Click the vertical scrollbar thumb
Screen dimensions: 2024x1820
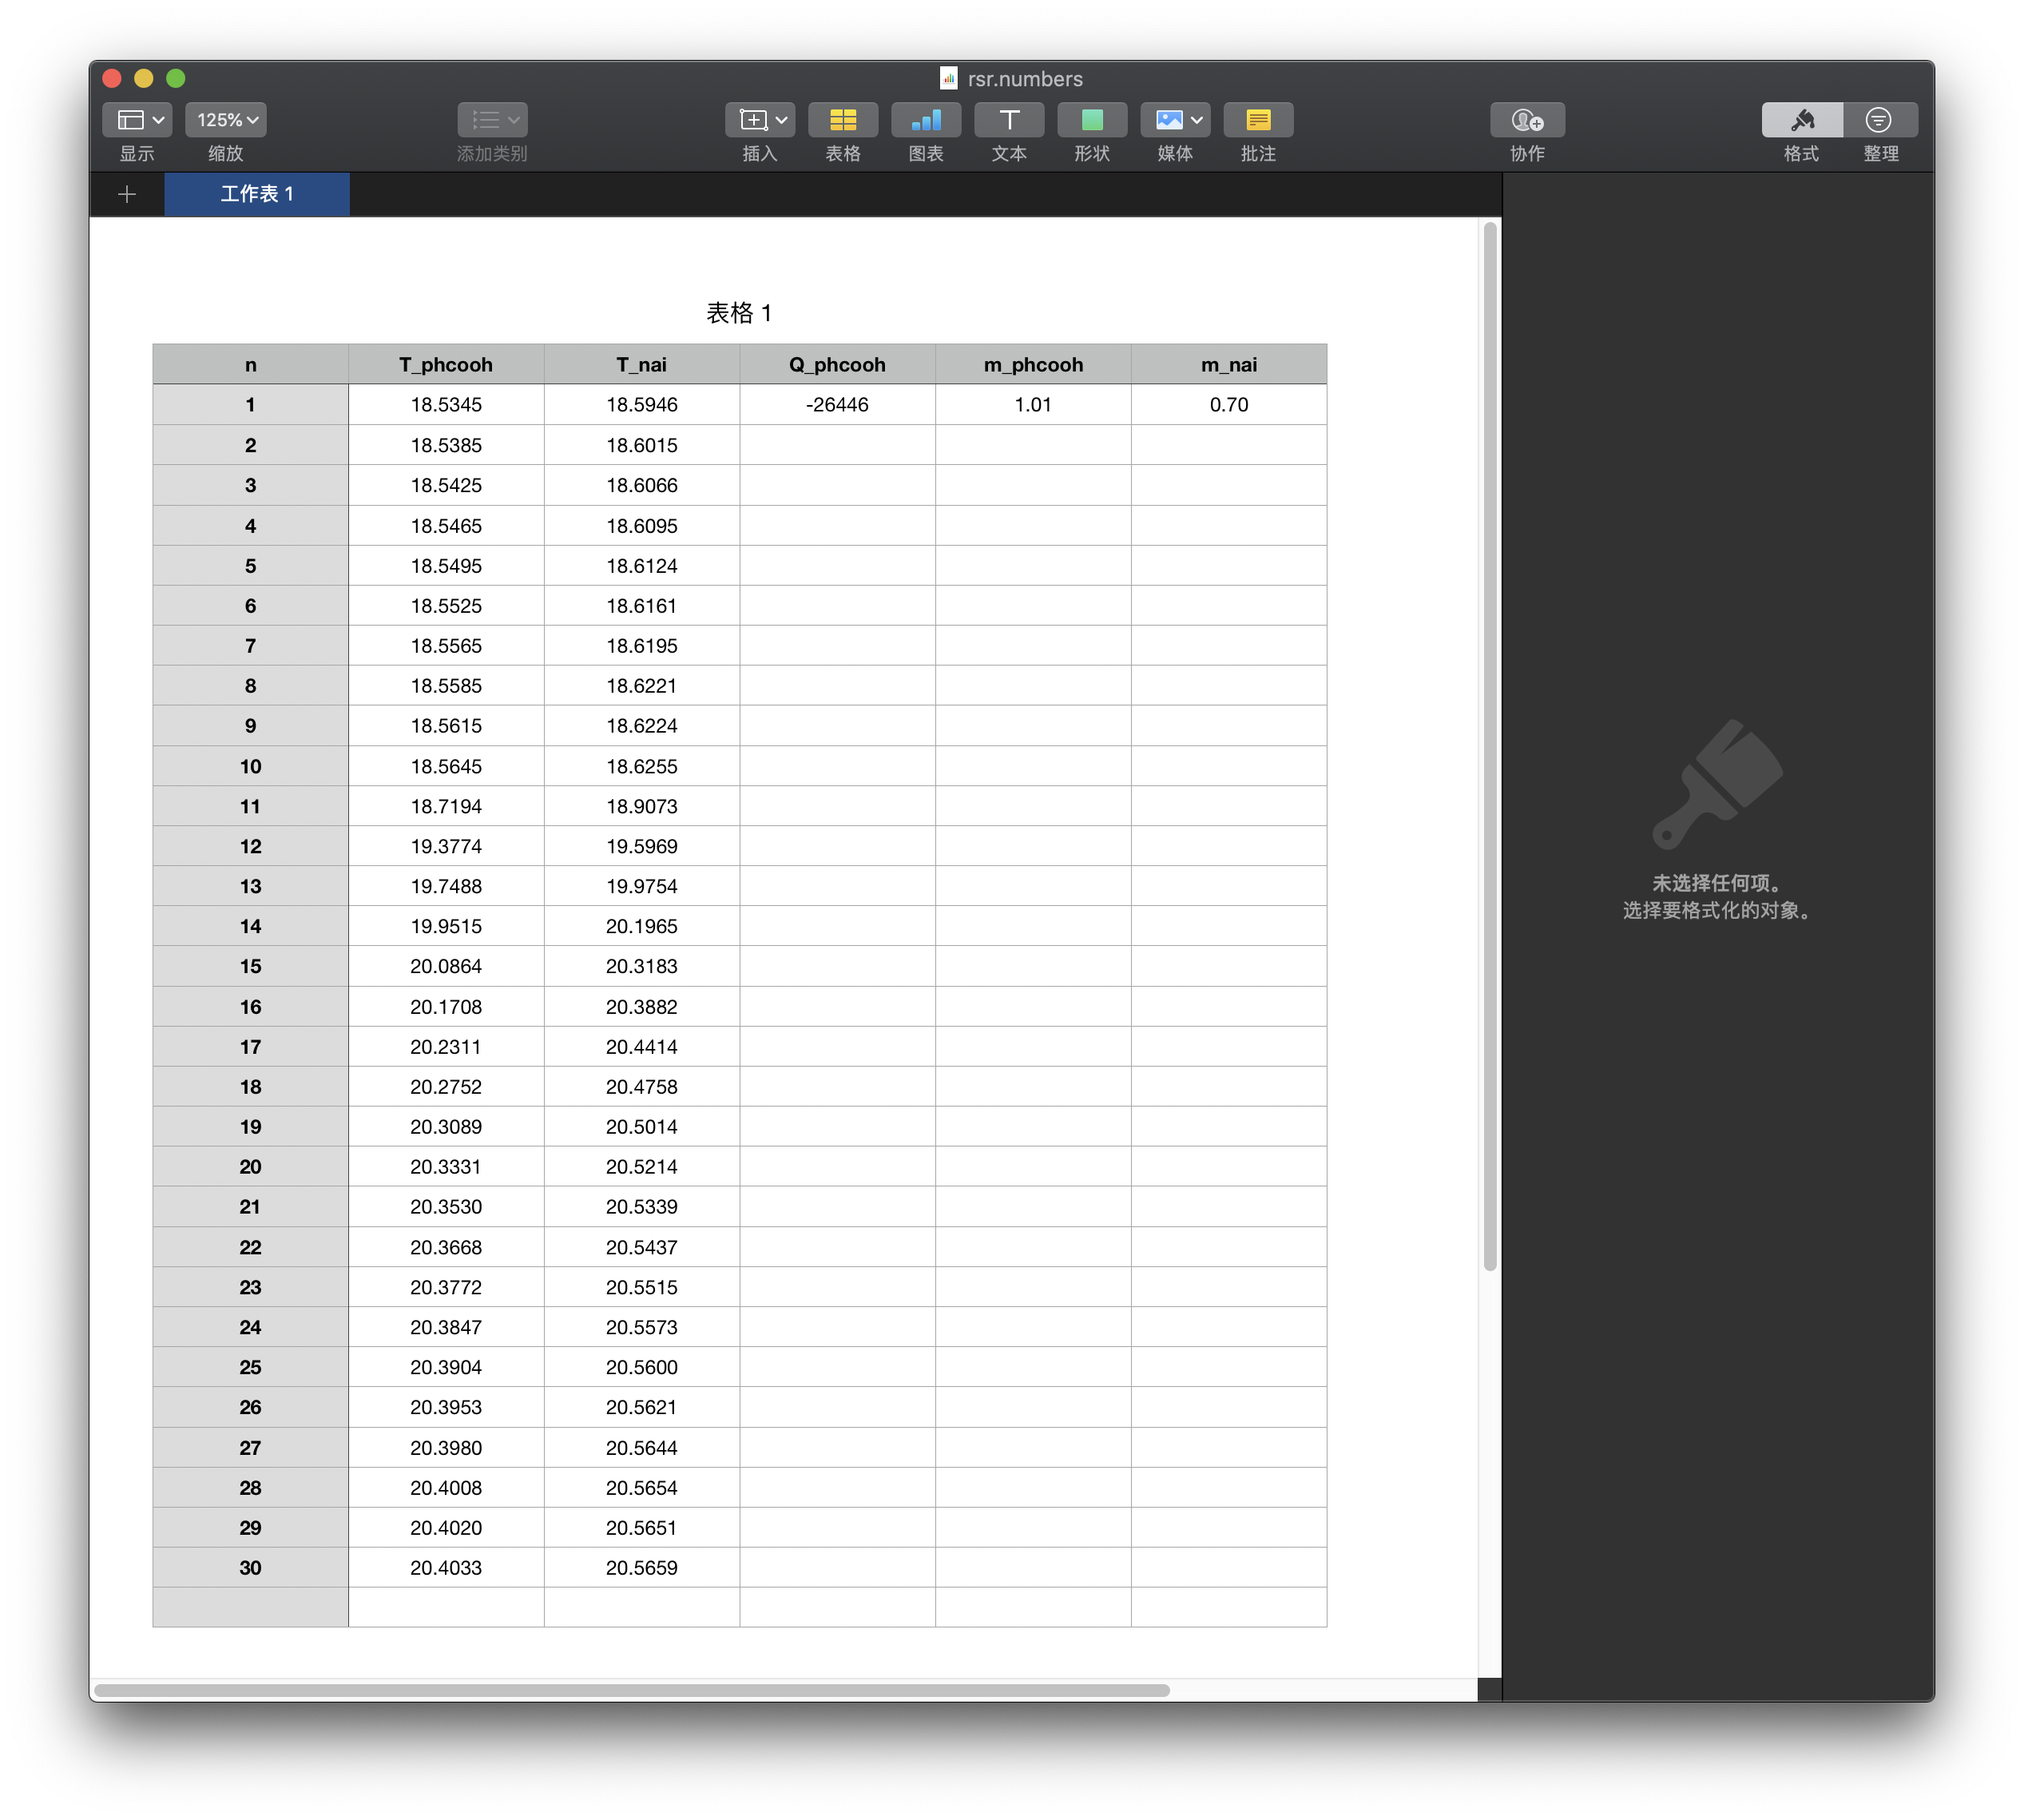tap(1490, 745)
